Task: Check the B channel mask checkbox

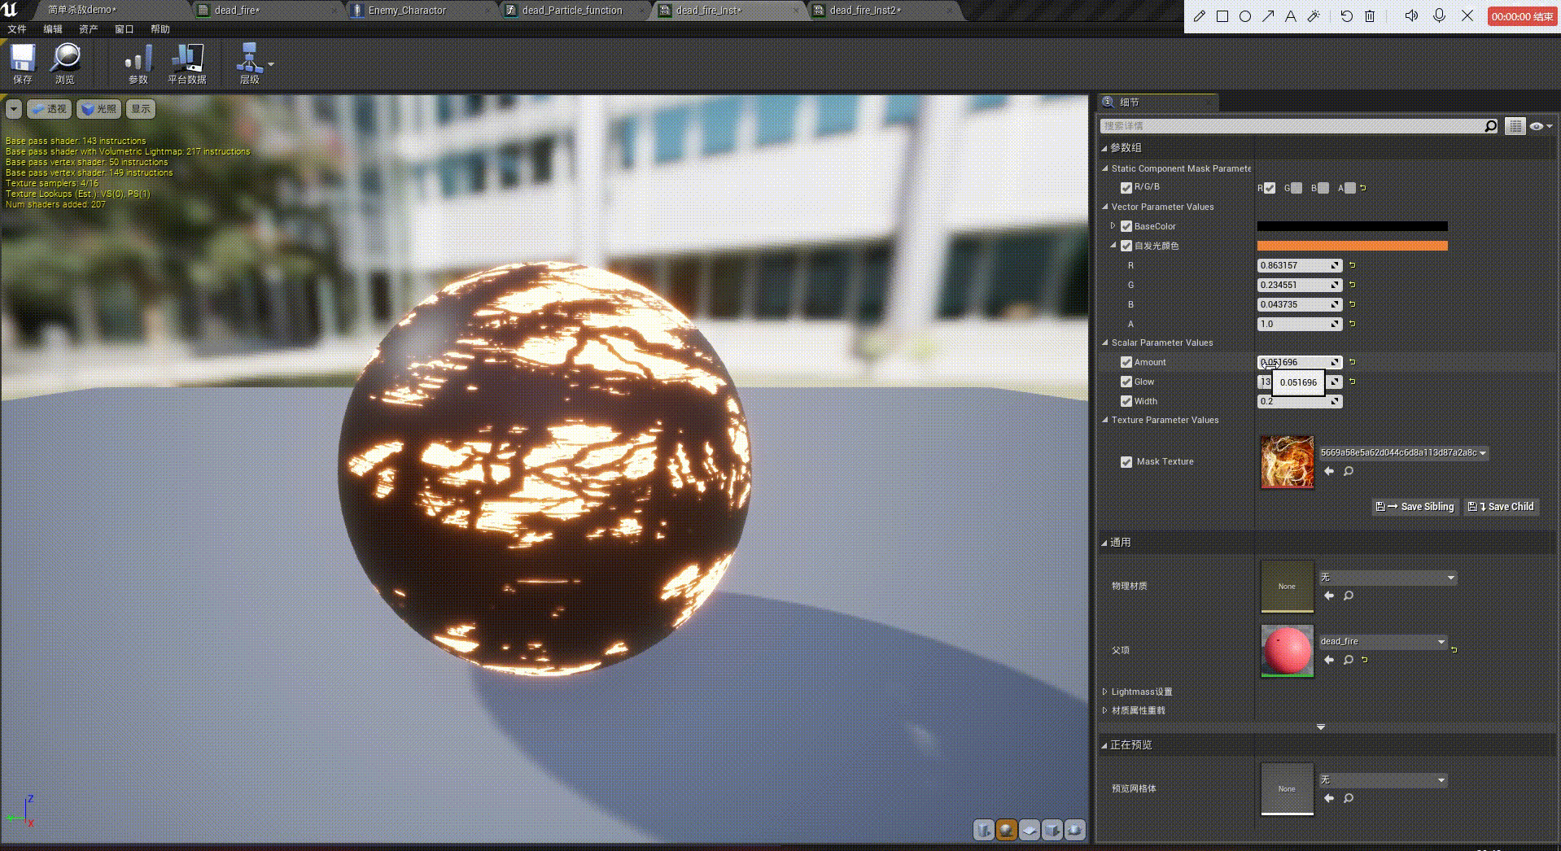Action: pyautogui.click(x=1323, y=188)
